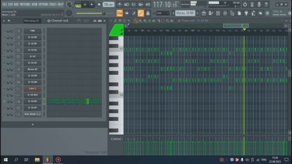The height and width of the screenshot is (164, 292).
Task: Toggle the select indicator of the D-50 #6 channel
Action: [44, 37]
